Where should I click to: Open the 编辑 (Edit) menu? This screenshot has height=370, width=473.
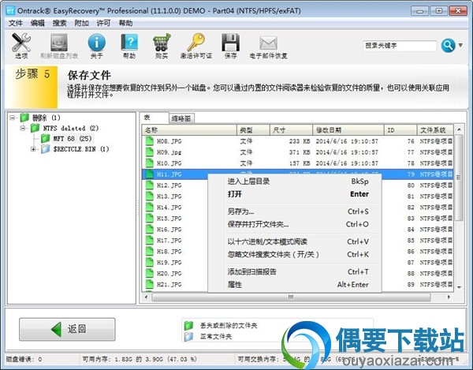[37, 23]
